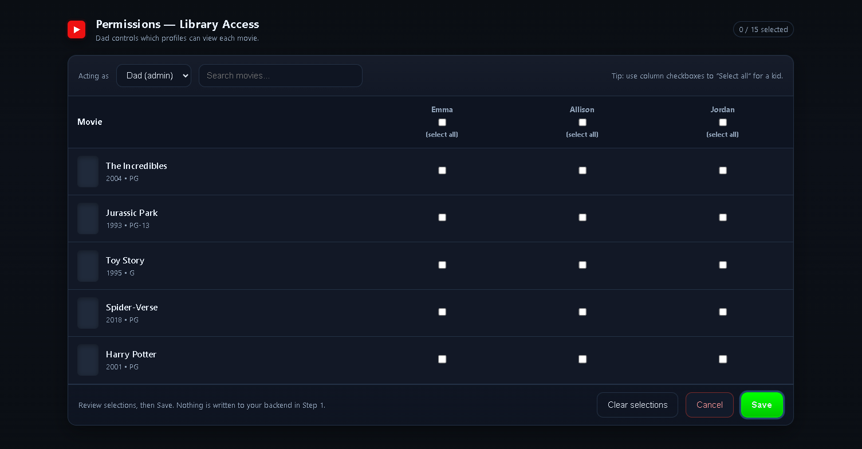Check Jurassic Park for Emma
The width and height of the screenshot is (862, 449).
pos(442,217)
